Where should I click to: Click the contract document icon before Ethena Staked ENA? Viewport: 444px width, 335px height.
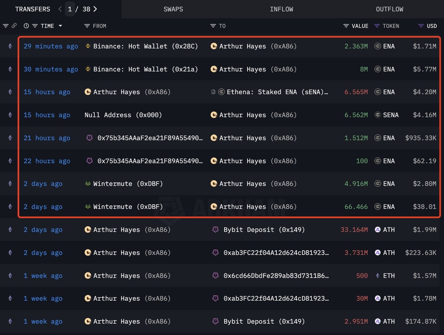point(213,92)
